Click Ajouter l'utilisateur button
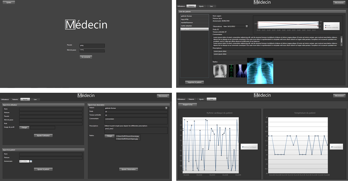348x181 pixels. 43,136
